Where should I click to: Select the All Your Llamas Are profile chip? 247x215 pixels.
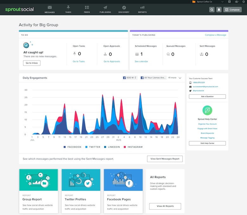tap(153, 78)
